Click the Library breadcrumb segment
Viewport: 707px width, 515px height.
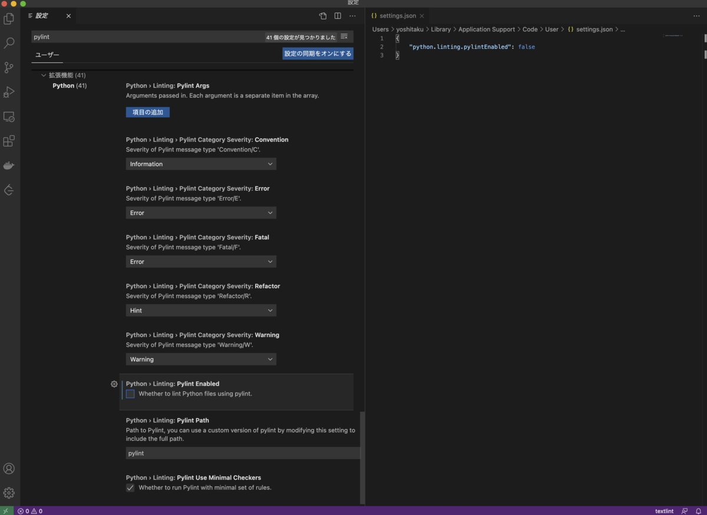[x=441, y=29]
